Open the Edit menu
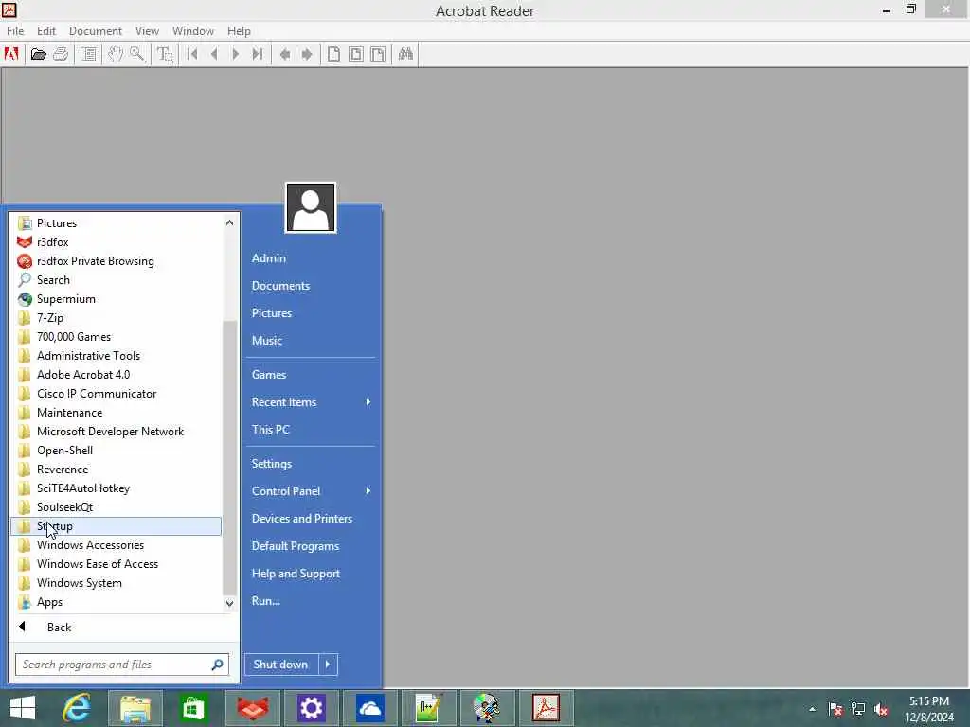Screen dimensions: 970x727 (46, 31)
